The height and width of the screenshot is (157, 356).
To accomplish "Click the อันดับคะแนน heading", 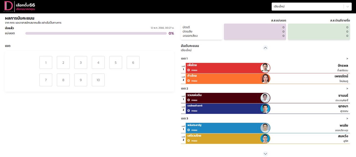I will point(190,46).
